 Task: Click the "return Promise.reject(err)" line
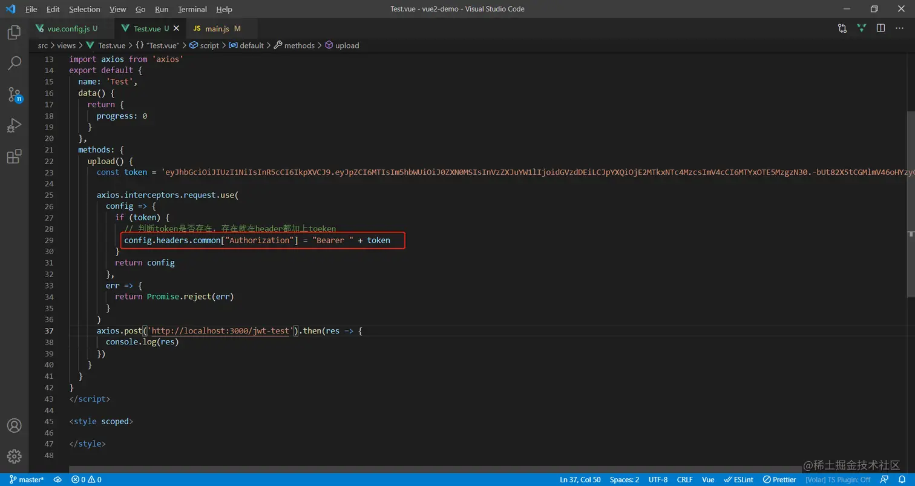pos(174,297)
